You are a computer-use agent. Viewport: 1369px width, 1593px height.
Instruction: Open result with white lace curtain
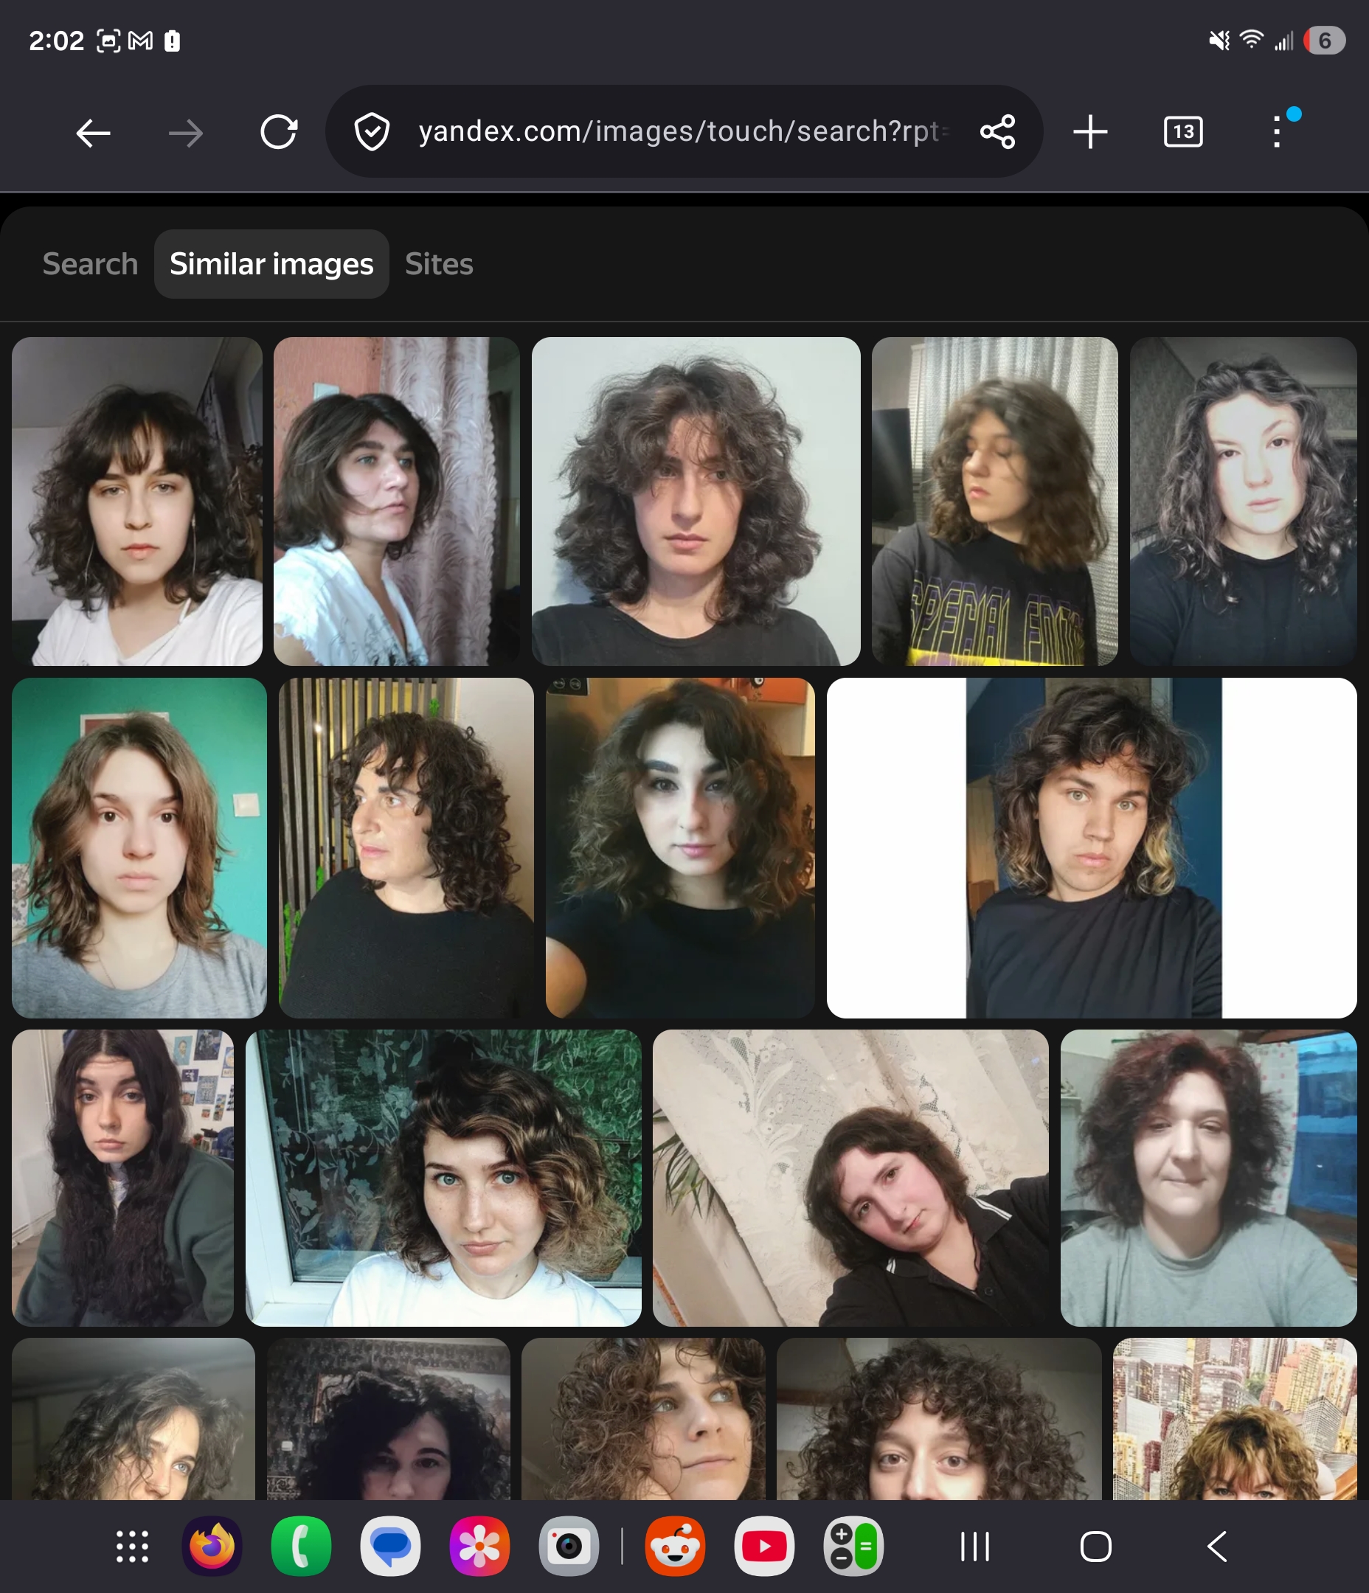(x=850, y=1179)
